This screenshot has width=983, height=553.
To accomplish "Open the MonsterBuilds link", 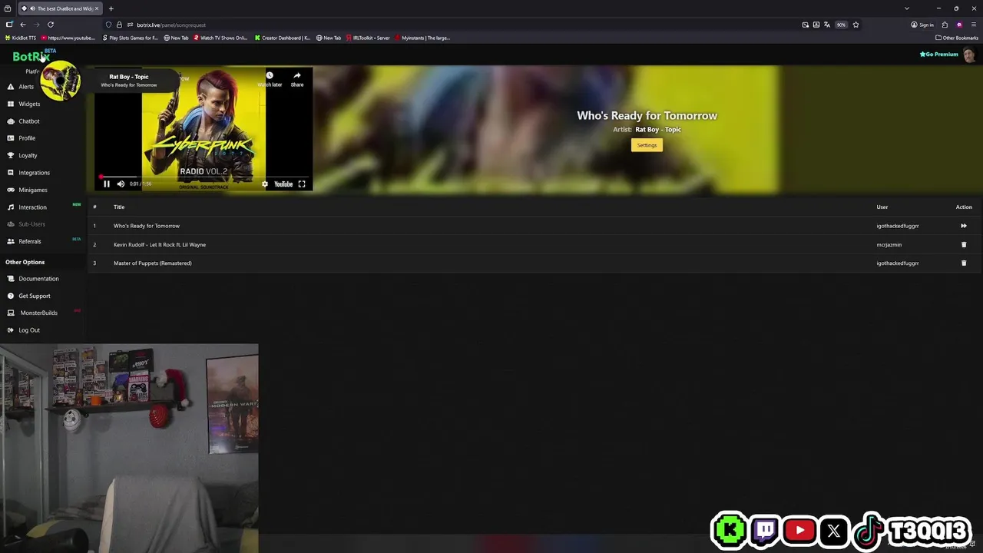I will pos(38,313).
